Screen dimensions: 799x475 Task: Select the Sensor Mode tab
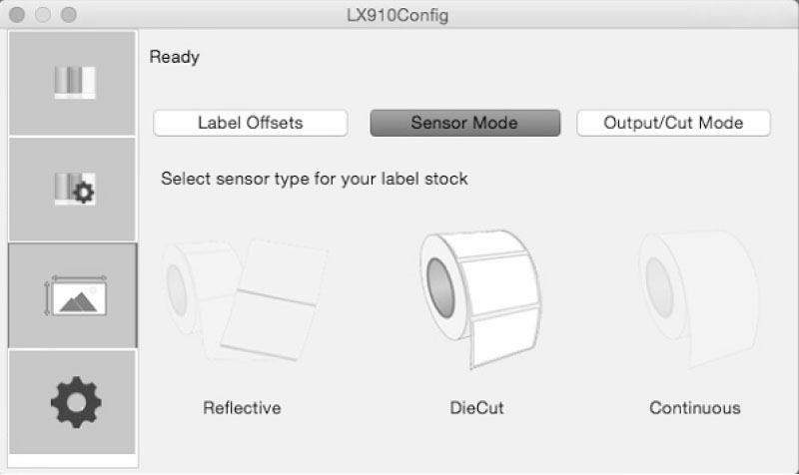click(x=464, y=123)
